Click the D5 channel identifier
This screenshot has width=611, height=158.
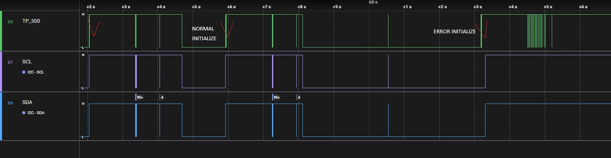click(10, 22)
